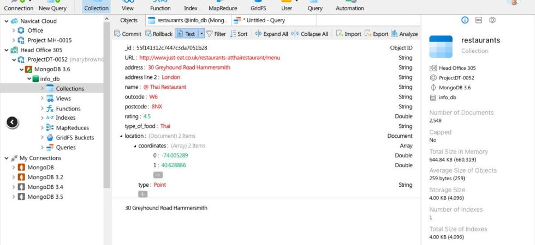535x245 pixels.
Task: Expand the Views tree node
Action: point(42,99)
